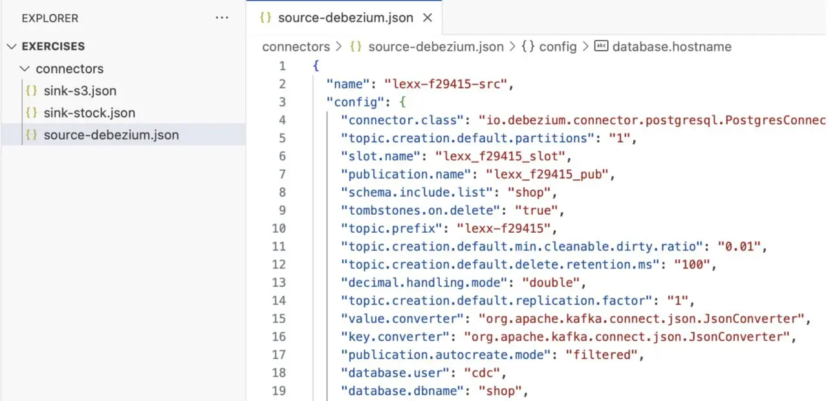Click JSON icon in breadcrumb file segment
The image size is (828, 401).
click(x=355, y=47)
